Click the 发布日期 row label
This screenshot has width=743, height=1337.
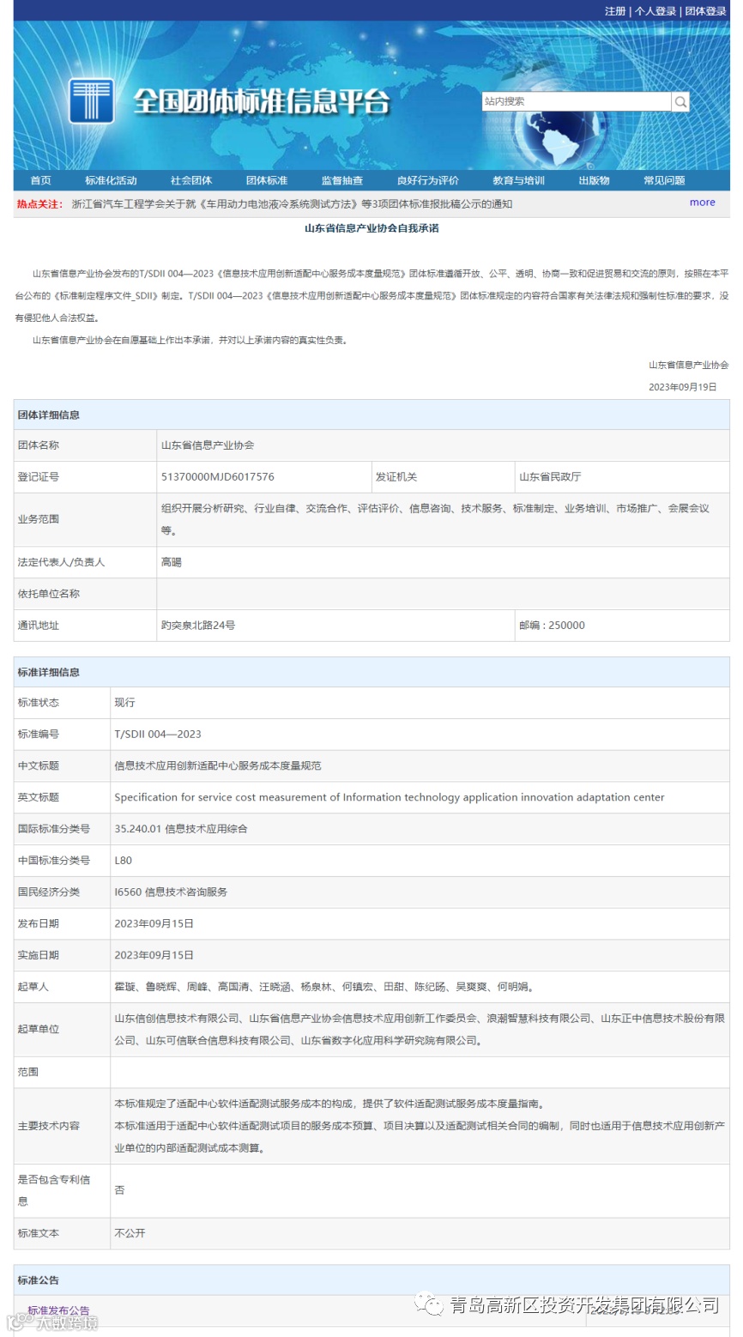tap(39, 923)
